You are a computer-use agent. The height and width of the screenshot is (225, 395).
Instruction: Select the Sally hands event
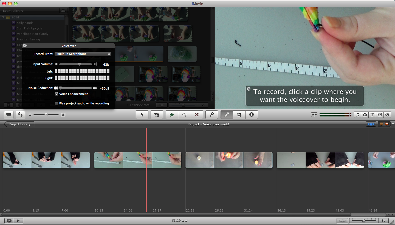coord(25,23)
